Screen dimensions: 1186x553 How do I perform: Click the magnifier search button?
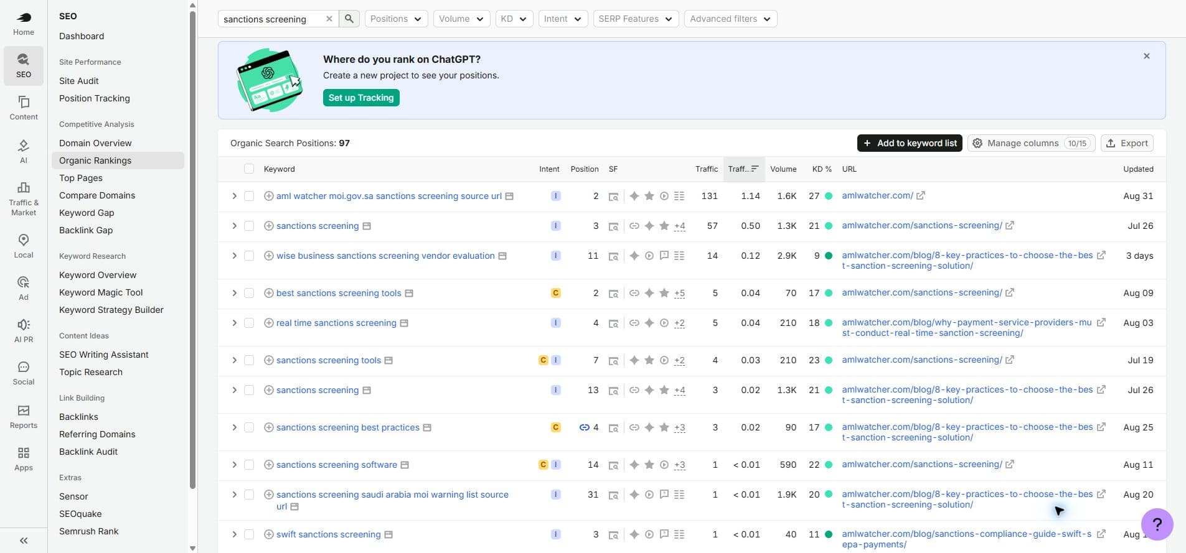349,19
